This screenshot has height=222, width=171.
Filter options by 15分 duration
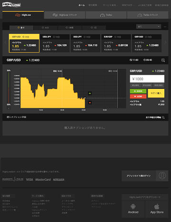click(x=46, y=28)
